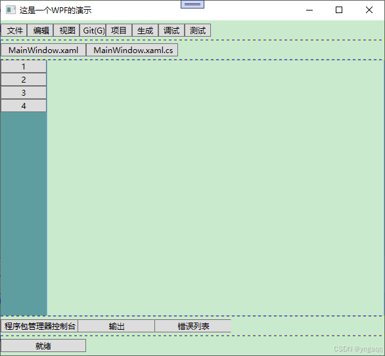Open the 生成 menu button
This screenshot has width=385, height=356.
tap(145, 30)
